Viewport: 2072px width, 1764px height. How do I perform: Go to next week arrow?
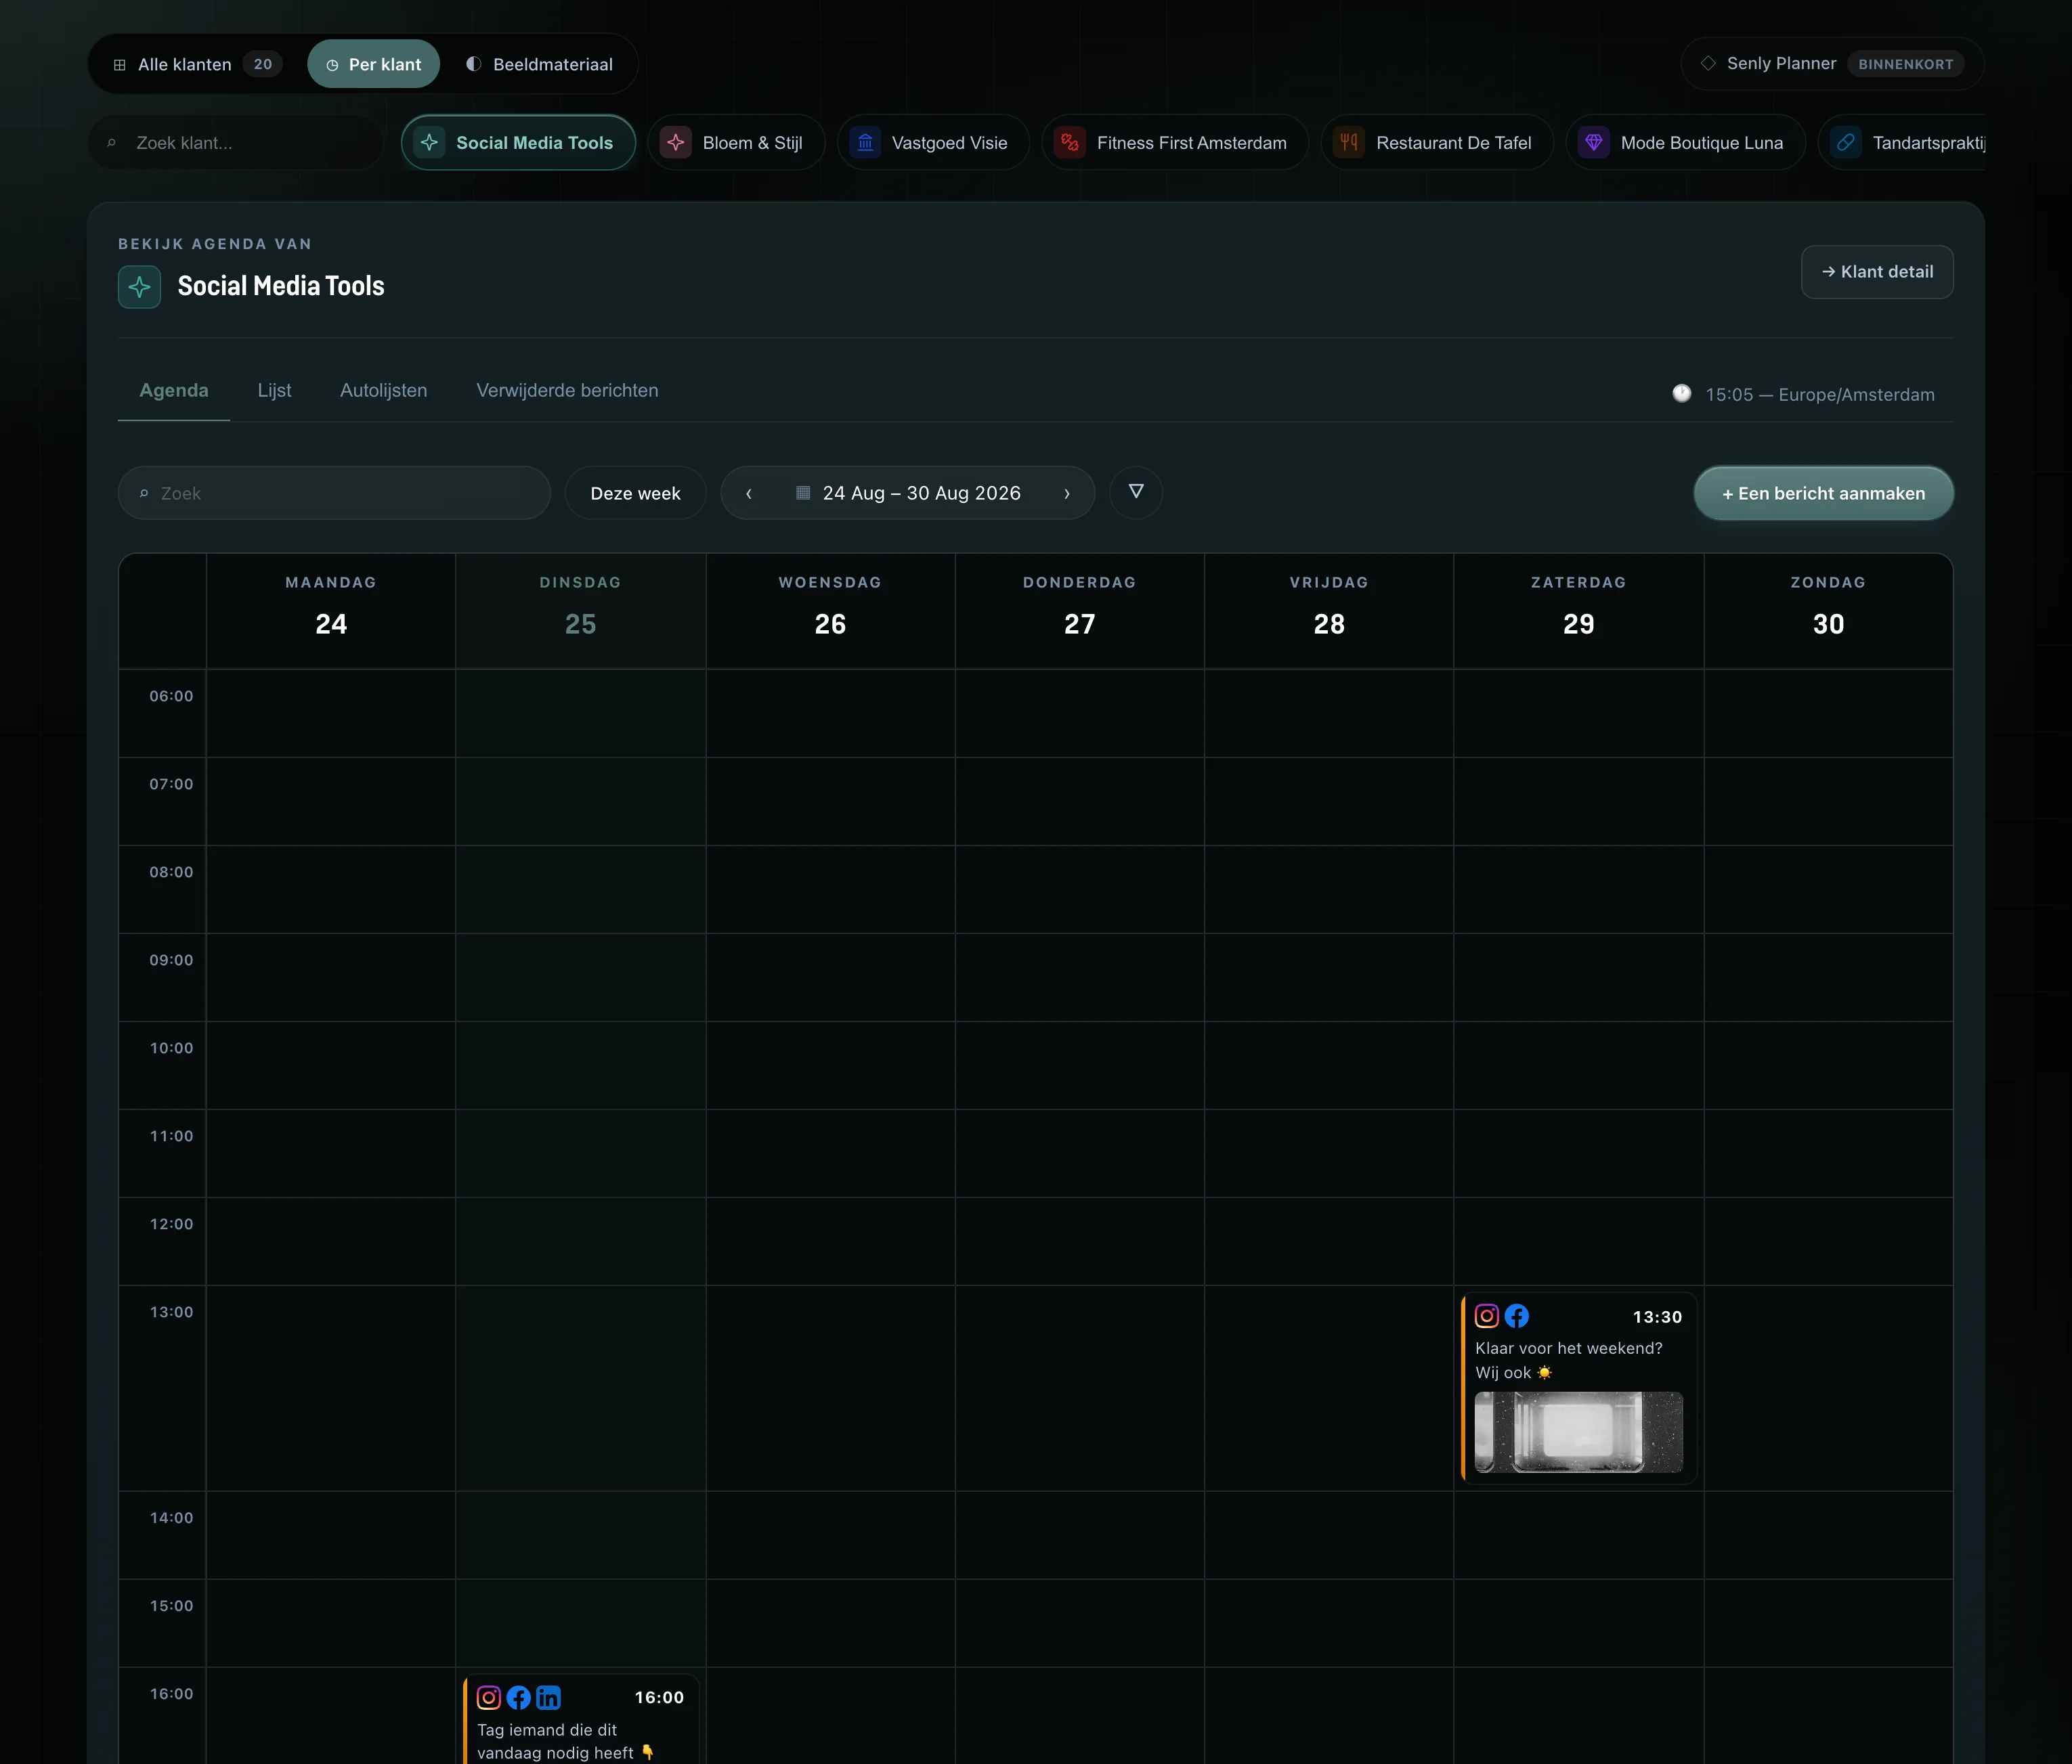coord(1067,493)
